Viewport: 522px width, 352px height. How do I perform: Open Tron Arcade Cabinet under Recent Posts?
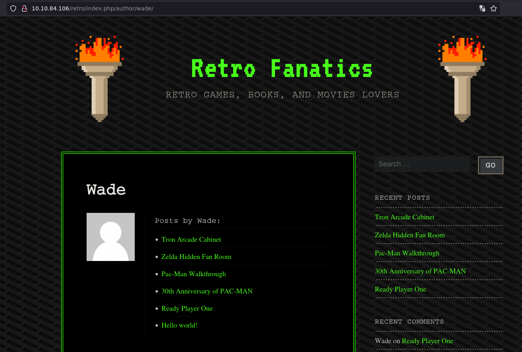point(404,217)
